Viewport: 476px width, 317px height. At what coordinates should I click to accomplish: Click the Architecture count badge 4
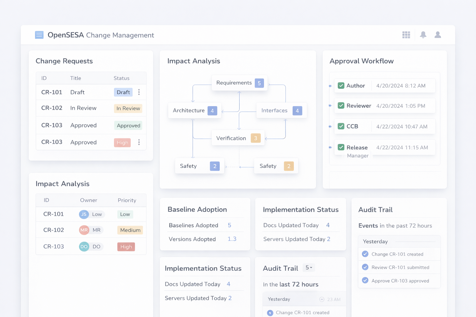(x=212, y=111)
